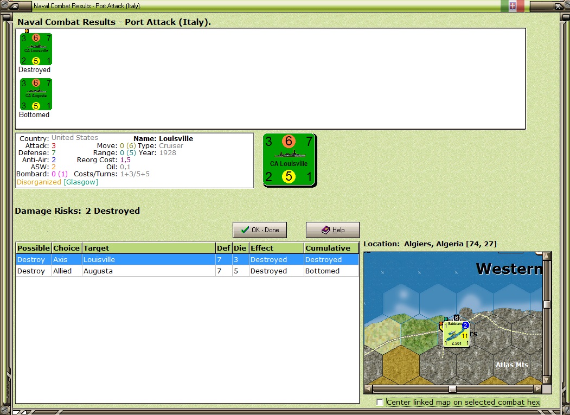Viewport: 570px width, 415px height.
Task: Click the Allied choice cell
Action: pos(67,271)
